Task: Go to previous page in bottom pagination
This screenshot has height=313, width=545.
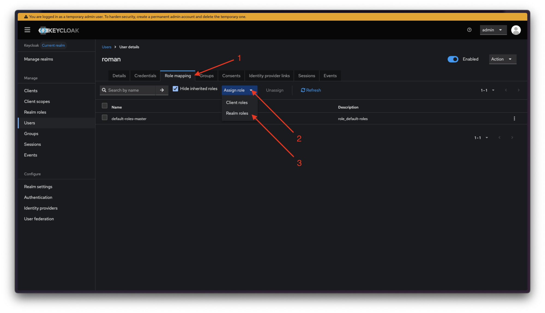Action: point(499,138)
